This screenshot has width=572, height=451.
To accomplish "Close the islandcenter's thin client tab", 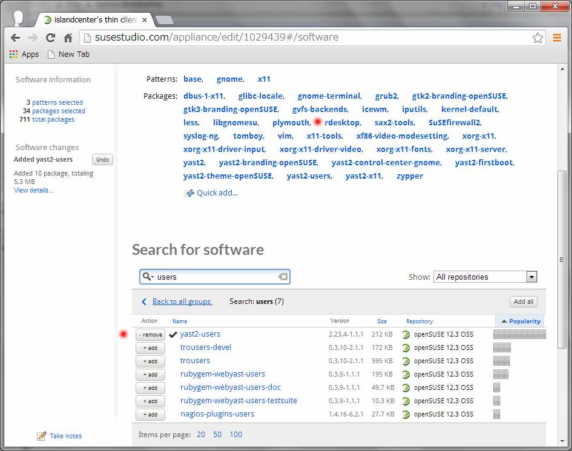I will click(145, 20).
